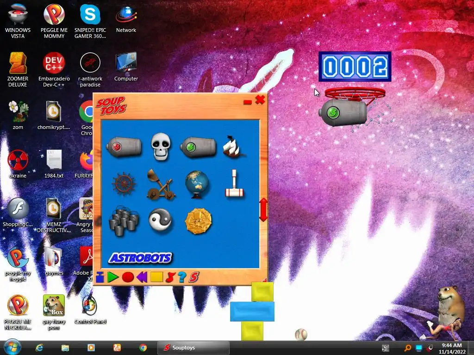The width and height of the screenshot is (474, 355).
Task: Choose the world globe toy
Action: [x=197, y=184]
